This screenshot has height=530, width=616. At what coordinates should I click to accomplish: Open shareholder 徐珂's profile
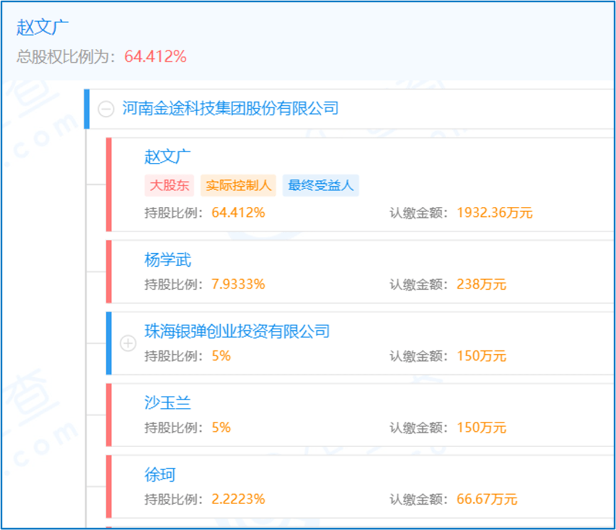coord(160,475)
